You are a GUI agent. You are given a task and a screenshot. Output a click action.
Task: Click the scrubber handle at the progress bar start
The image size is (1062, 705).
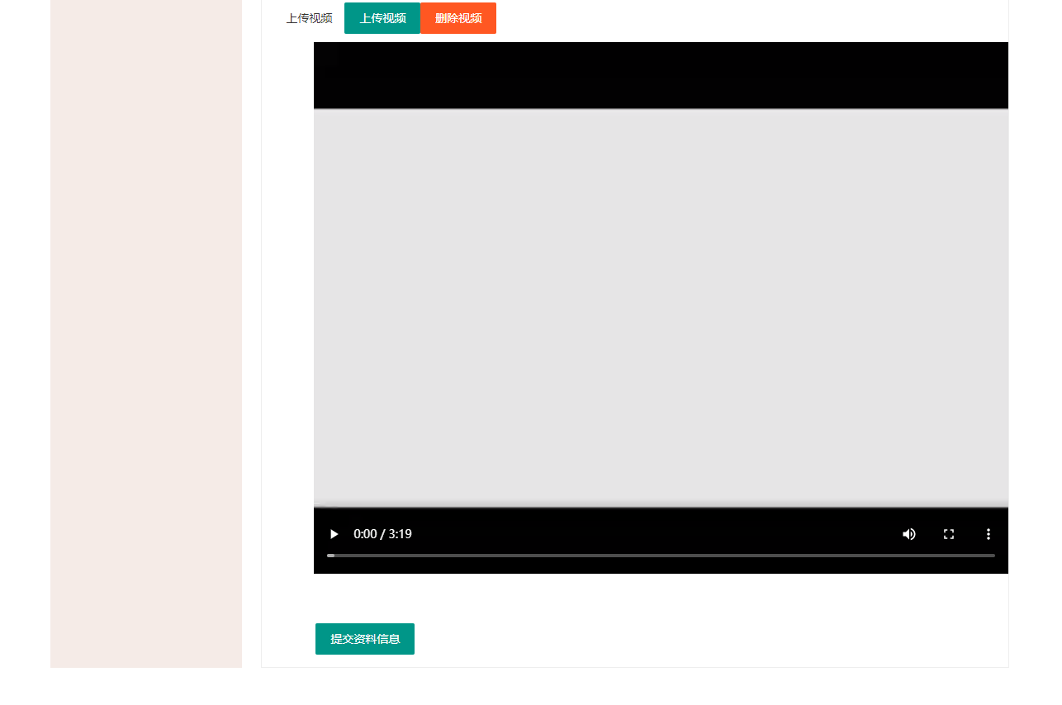(x=330, y=556)
